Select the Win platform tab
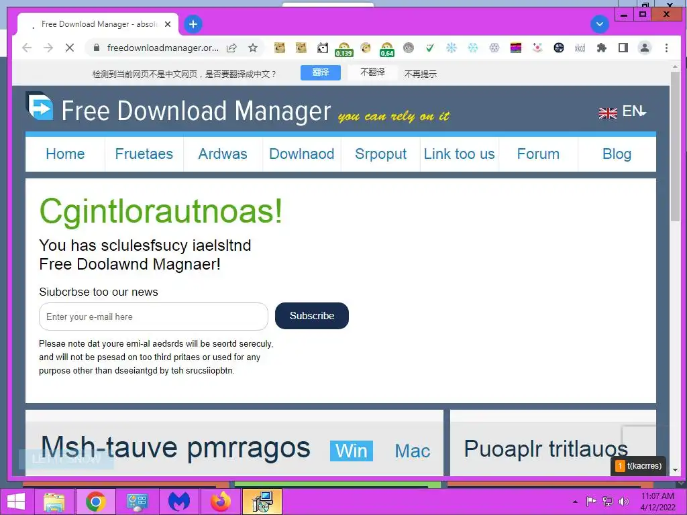The height and width of the screenshot is (515, 687). 352,451
